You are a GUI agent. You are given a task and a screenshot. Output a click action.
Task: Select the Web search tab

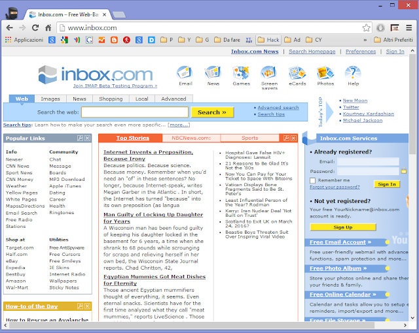pyautogui.click(x=22, y=99)
